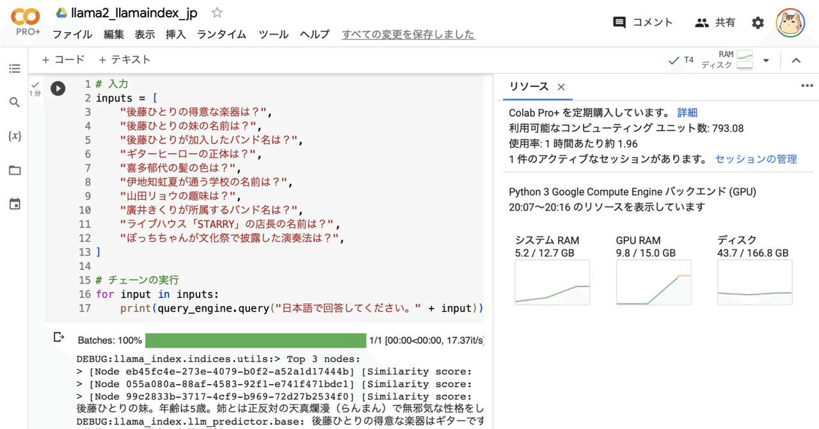819x429 pixels.
Task: Open the file browser in the sidebar
Action: (15, 170)
